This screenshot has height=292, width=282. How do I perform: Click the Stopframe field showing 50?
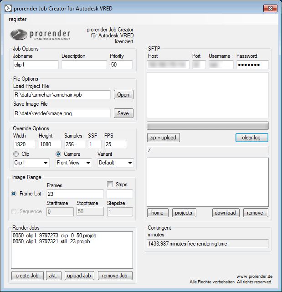90,212
